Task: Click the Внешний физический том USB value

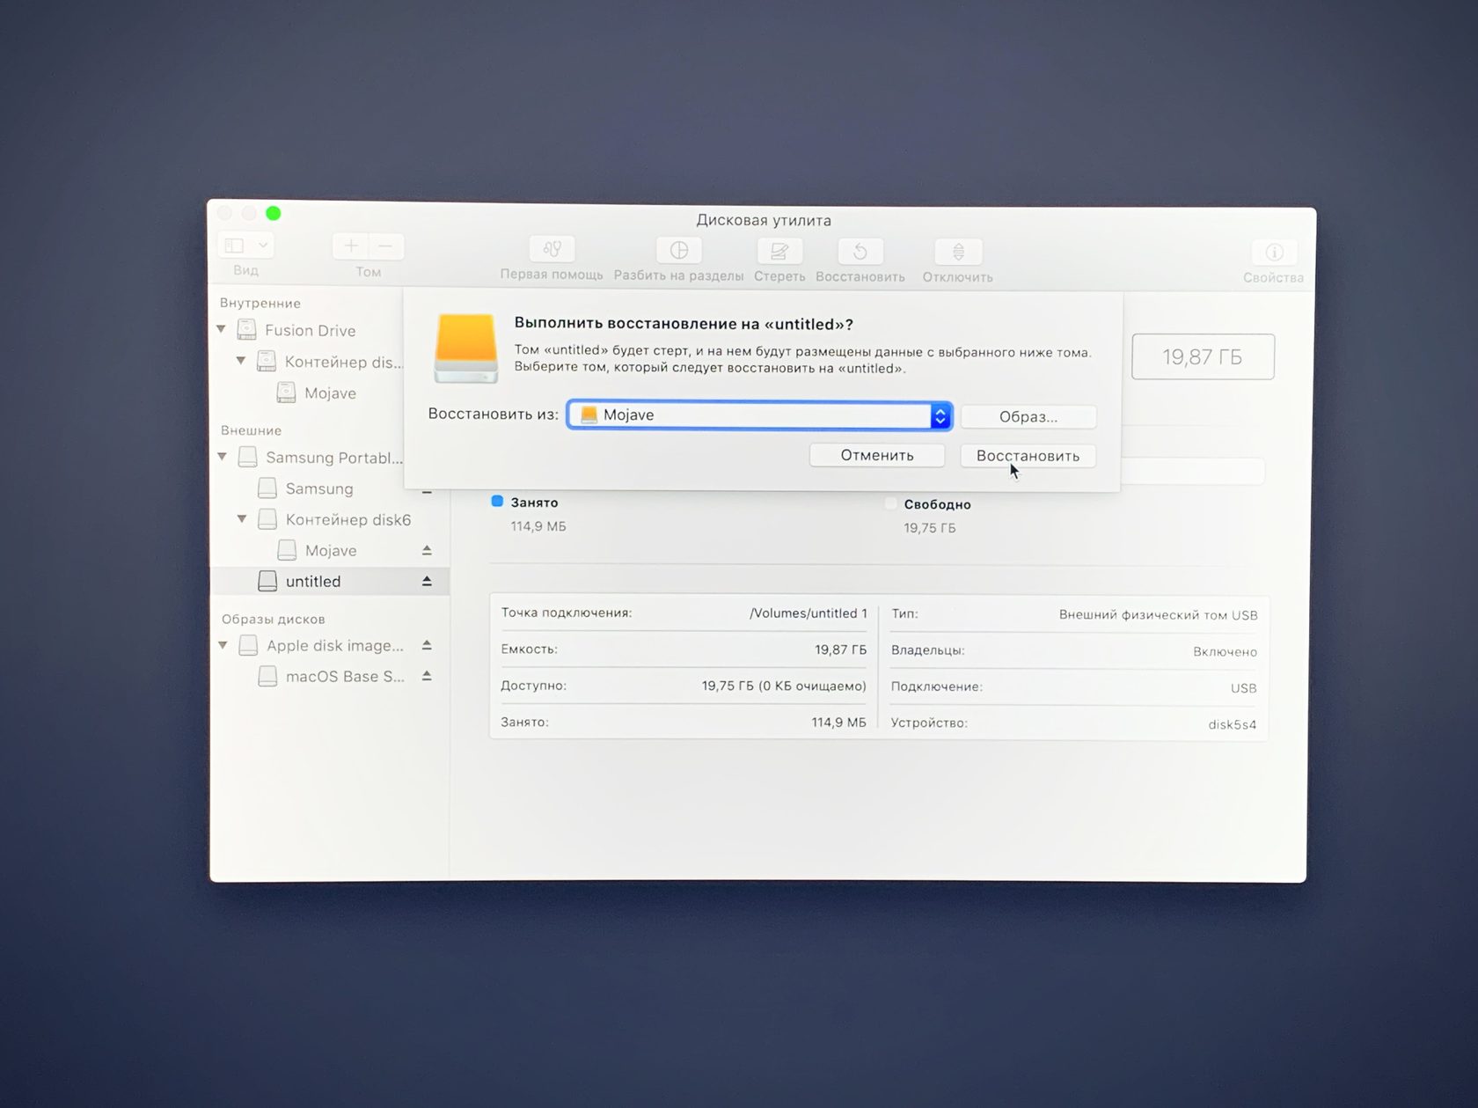Action: point(1158,614)
